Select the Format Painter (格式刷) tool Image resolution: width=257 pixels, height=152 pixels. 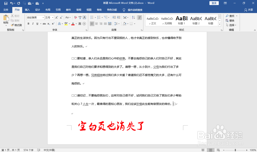click(x=17, y=25)
